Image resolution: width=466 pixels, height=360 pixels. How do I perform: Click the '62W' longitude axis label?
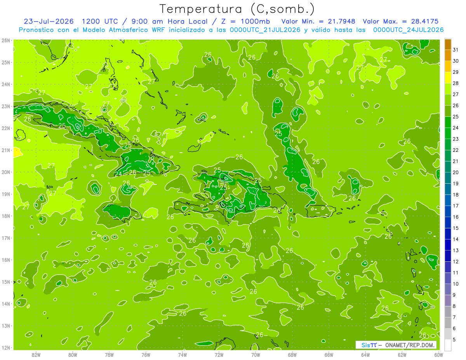pos(402,355)
